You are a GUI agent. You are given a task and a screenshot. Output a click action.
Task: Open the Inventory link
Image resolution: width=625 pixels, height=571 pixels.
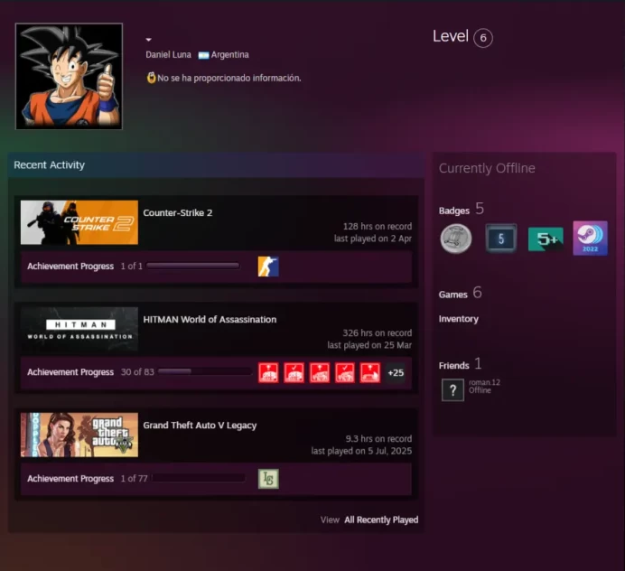point(459,319)
